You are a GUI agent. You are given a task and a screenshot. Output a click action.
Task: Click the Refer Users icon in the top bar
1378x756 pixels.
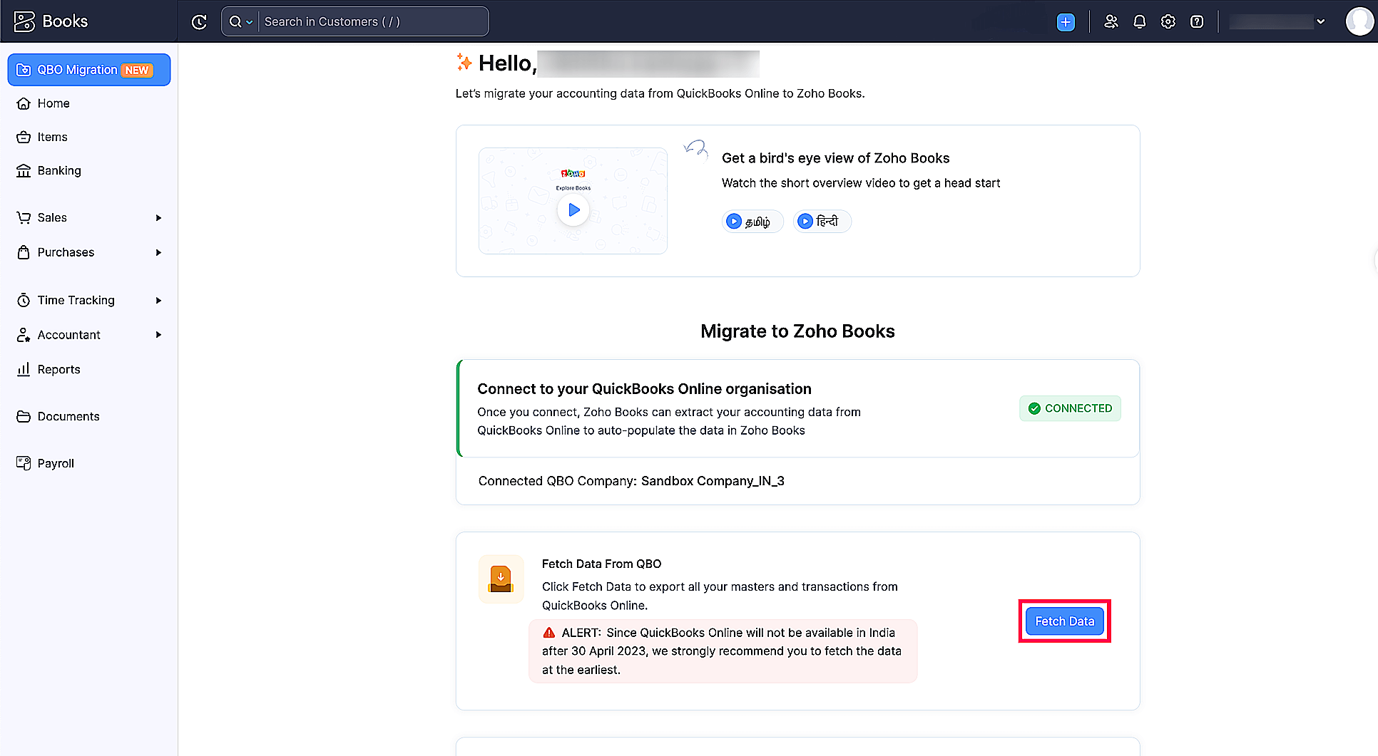click(x=1111, y=21)
